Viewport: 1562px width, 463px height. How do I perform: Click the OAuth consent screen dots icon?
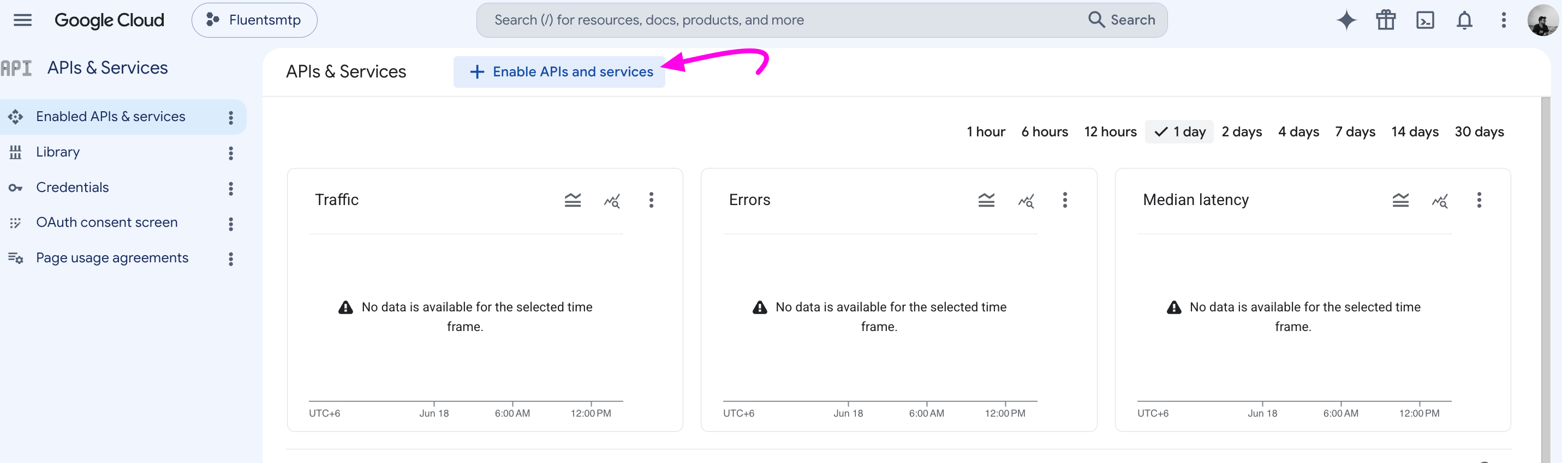(16, 223)
